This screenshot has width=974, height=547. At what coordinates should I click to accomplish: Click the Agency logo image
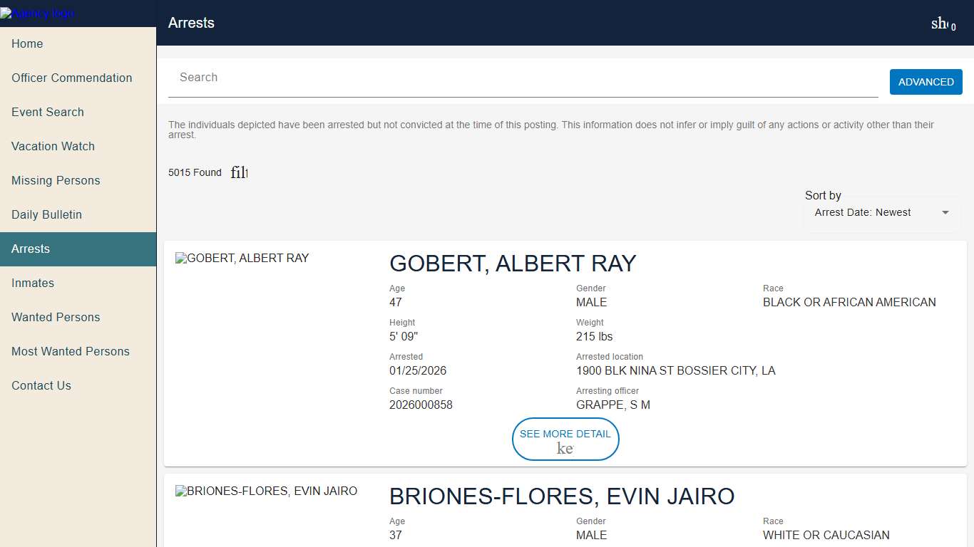tap(37, 14)
